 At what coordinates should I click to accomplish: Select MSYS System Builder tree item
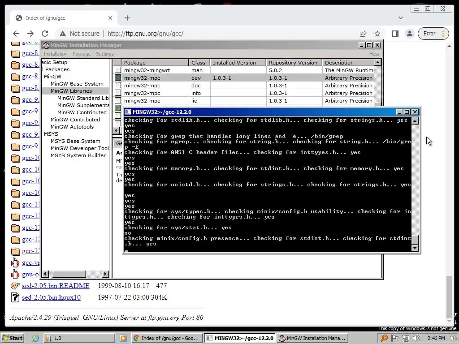point(78,155)
